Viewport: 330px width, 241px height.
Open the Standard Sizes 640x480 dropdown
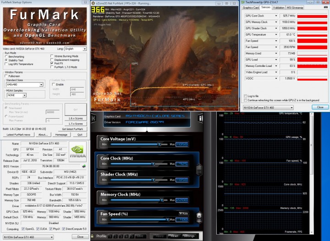coord(25,85)
